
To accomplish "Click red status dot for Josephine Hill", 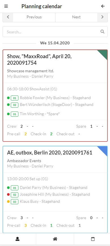I will pos(8,195).
